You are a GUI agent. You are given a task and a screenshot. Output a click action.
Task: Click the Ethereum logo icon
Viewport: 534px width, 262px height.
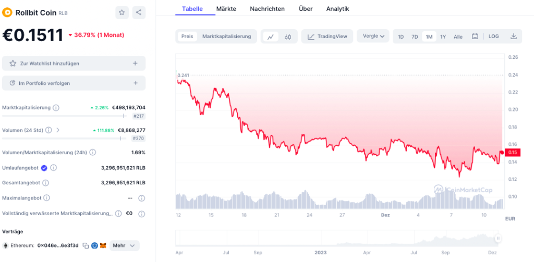click(x=5, y=245)
